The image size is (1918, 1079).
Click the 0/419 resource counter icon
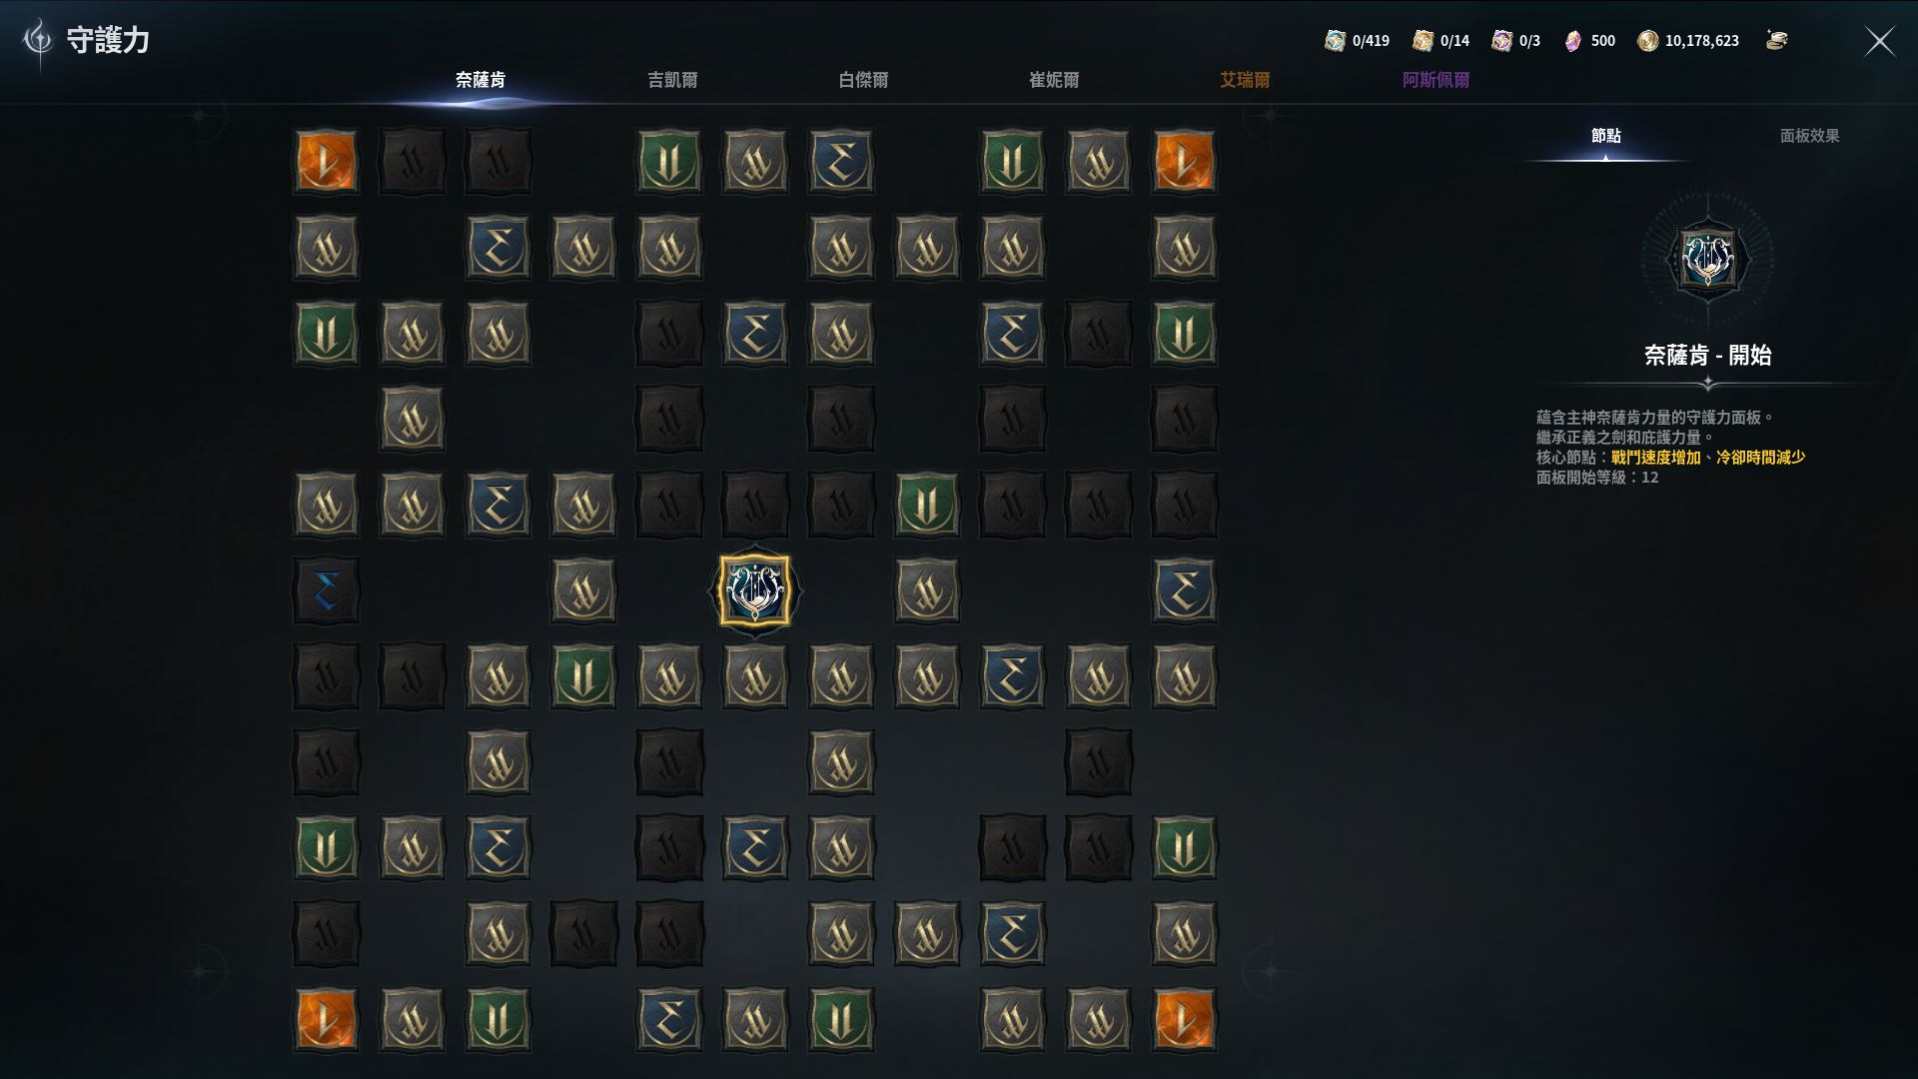(1335, 40)
